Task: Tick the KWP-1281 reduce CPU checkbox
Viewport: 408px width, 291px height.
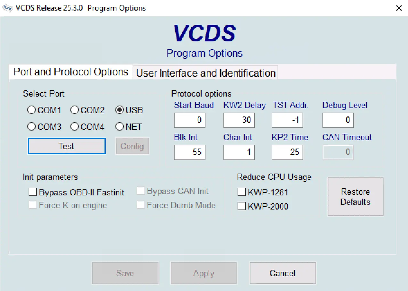Action: 241,192
